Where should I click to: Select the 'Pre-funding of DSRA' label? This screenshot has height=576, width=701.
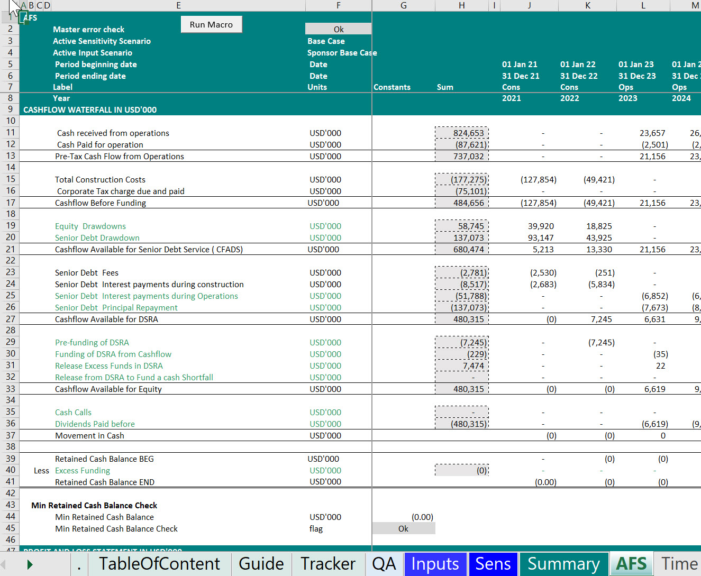pyautogui.click(x=92, y=342)
